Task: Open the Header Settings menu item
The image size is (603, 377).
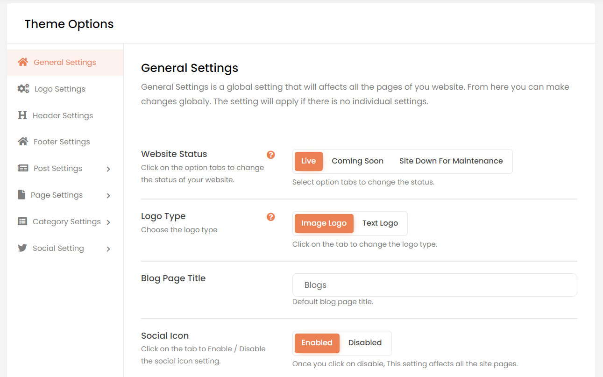Action: [63, 115]
